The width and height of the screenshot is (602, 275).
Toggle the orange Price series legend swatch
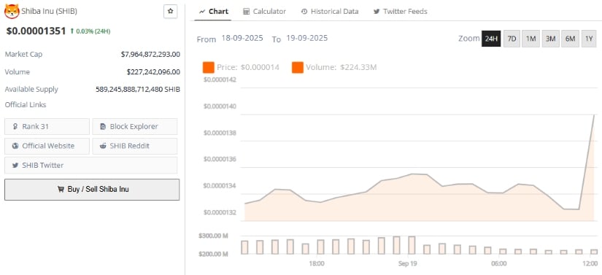pos(209,68)
